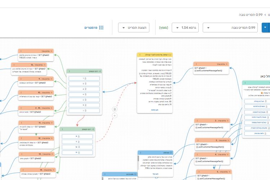Click the header icon of the blue תפריטים node
Image resolution: width=270 pixels, height=180 pixels.
coord(170,153)
